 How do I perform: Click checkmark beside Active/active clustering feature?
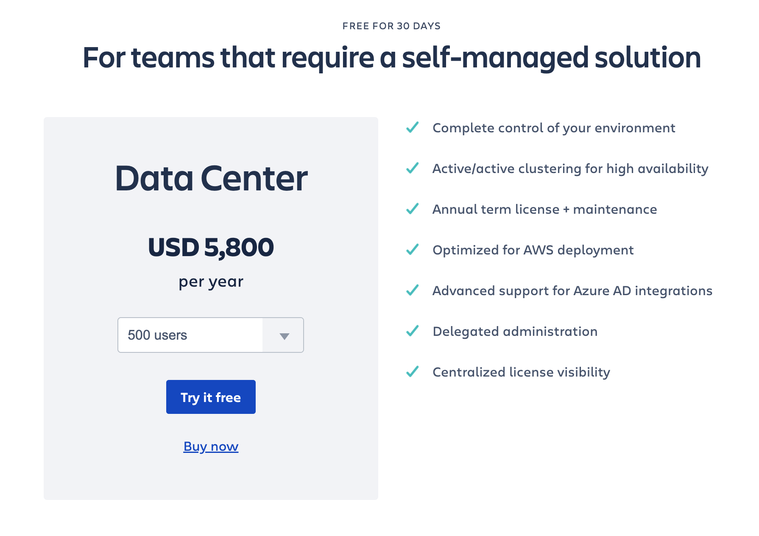[x=413, y=168]
